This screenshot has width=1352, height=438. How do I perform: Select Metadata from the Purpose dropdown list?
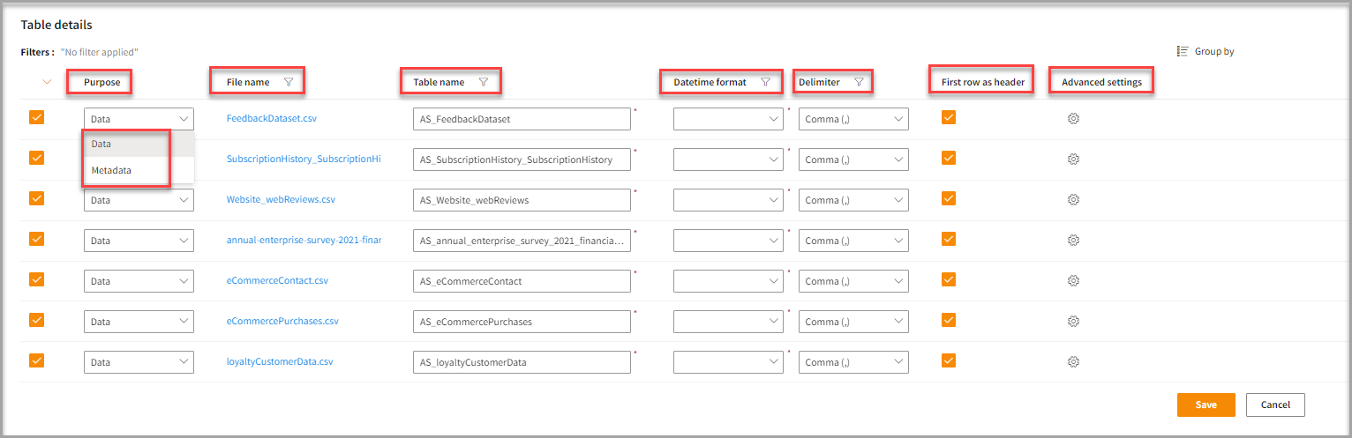(x=111, y=170)
